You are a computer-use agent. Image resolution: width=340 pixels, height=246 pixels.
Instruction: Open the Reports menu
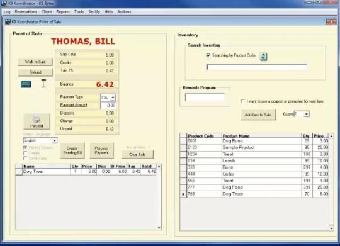(x=63, y=12)
